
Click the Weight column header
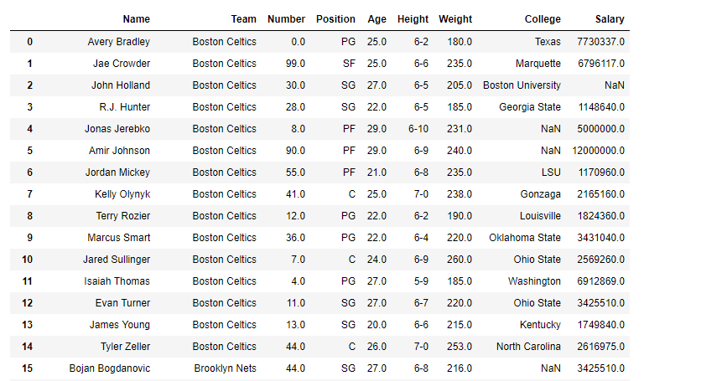coord(455,19)
